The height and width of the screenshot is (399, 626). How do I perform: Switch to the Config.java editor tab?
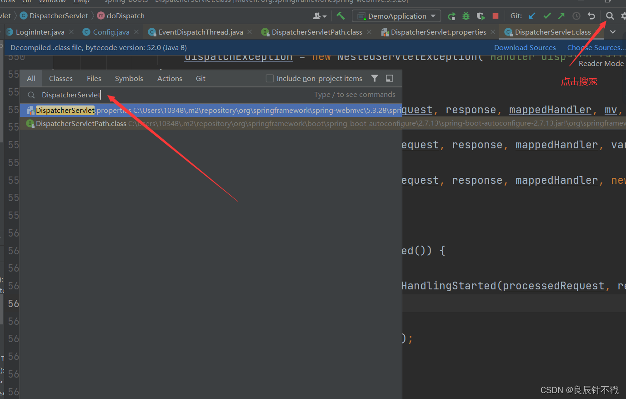tap(111, 32)
